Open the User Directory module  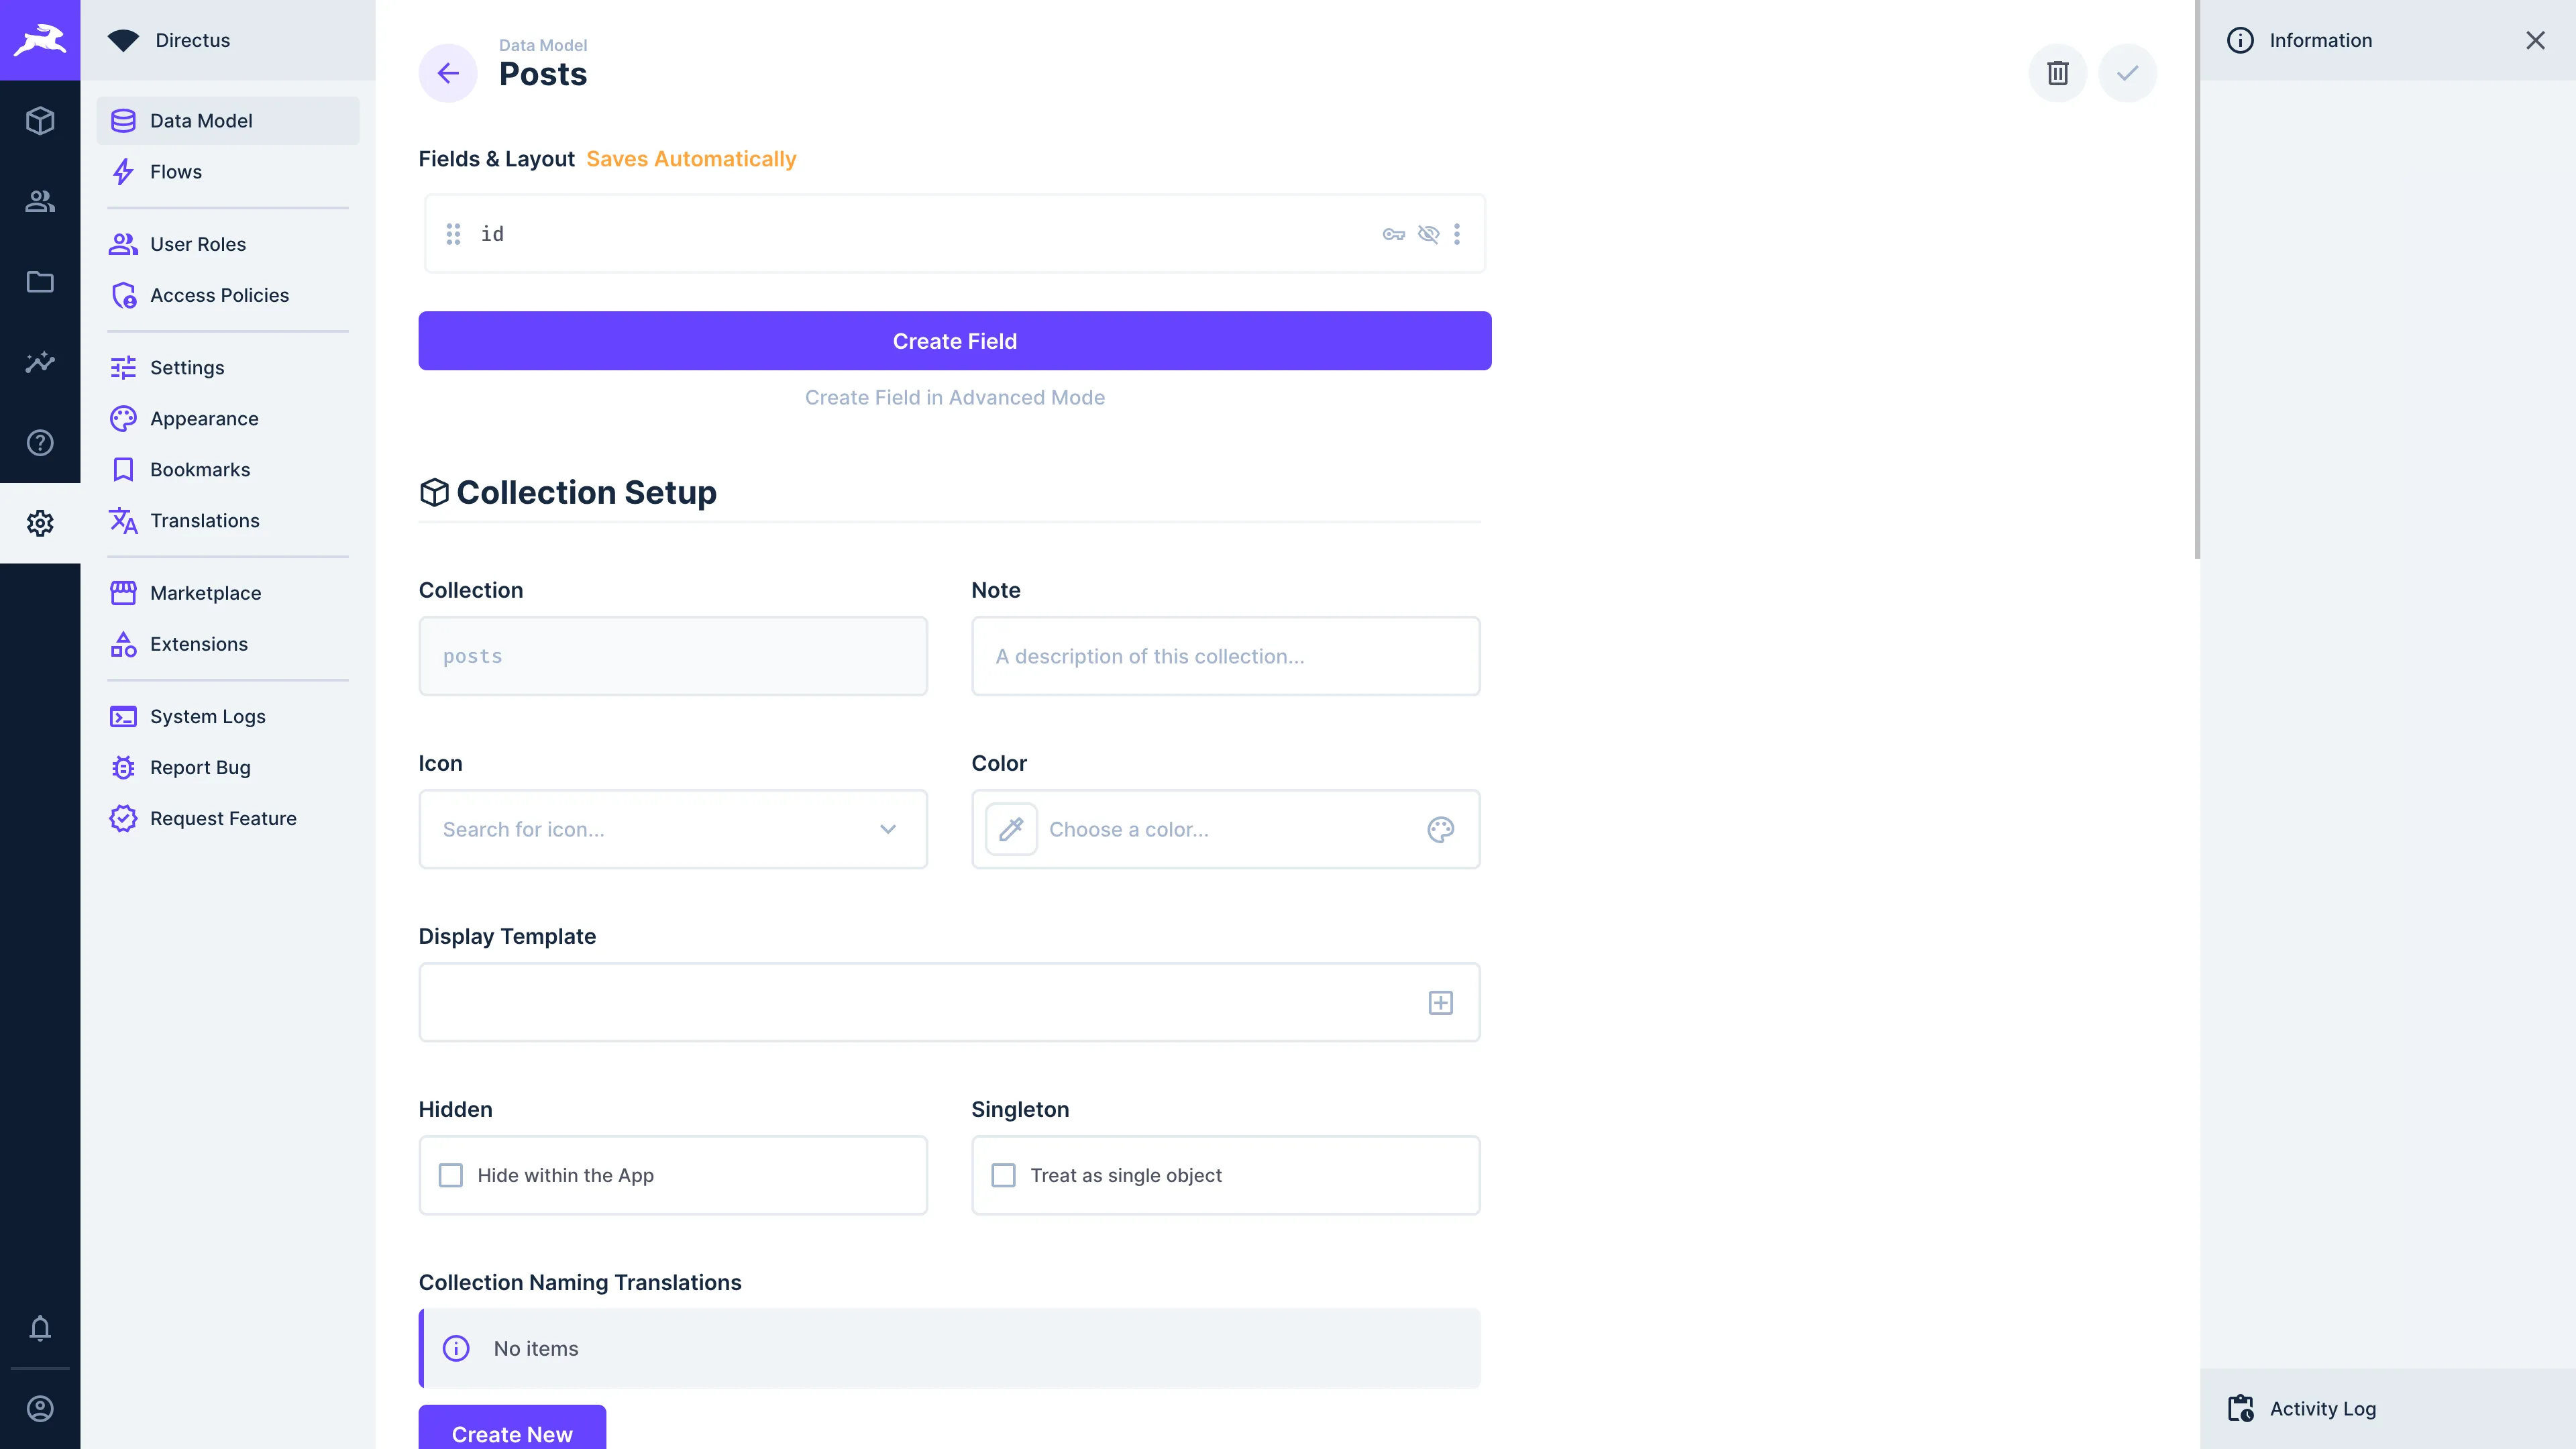(40, 201)
